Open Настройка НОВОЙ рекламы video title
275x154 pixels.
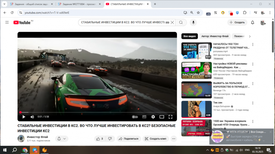coord(230,65)
